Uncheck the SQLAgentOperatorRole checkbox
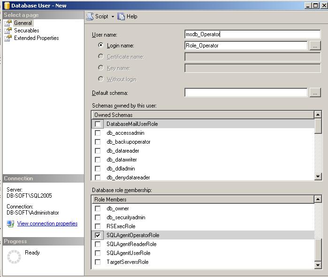This screenshot has height=277, width=328. [x=98, y=235]
